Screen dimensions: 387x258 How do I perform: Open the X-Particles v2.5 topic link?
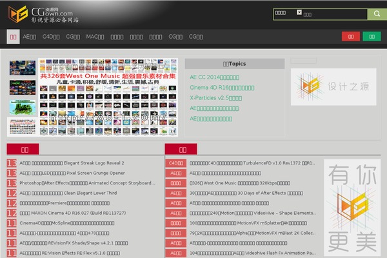pyautogui.click(x=215, y=98)
